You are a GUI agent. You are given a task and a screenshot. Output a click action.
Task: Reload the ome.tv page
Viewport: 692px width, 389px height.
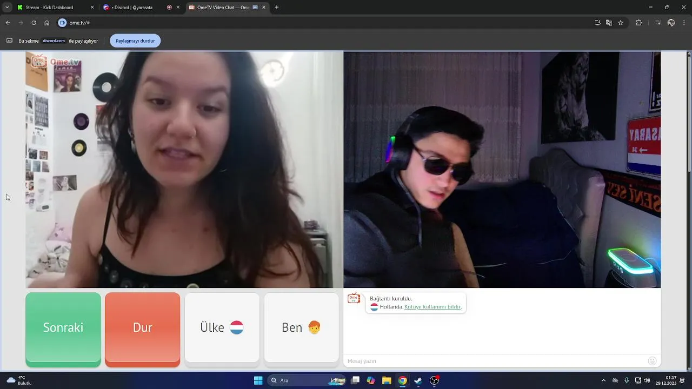(34, 23)
